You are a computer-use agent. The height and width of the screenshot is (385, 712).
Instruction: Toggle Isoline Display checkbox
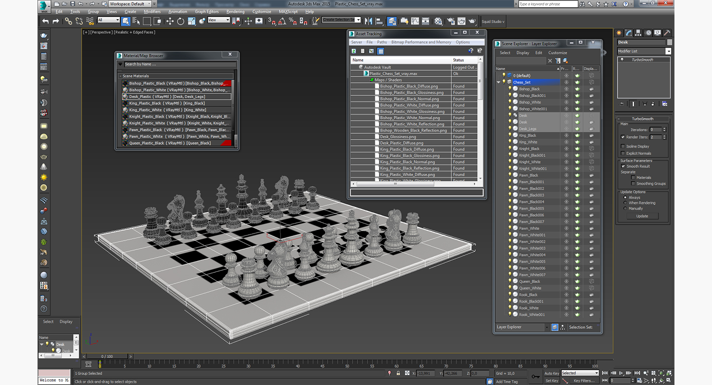tap(623, 146)
